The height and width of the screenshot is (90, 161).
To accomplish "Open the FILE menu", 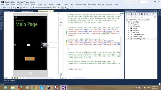I will pyautogui.click(x=3, y=5).
